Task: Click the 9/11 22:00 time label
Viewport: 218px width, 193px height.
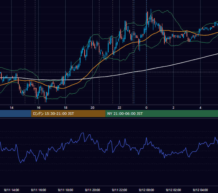Action: (x=120, y=190)
